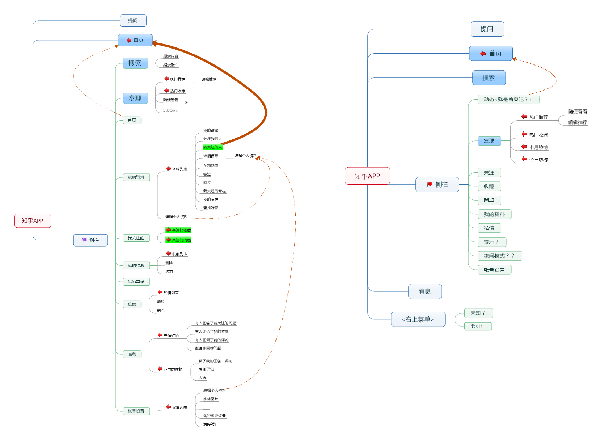605x441 pixels.
Task: Select the 各种系统设置 subtopic
Action: [x=214, y=416]
